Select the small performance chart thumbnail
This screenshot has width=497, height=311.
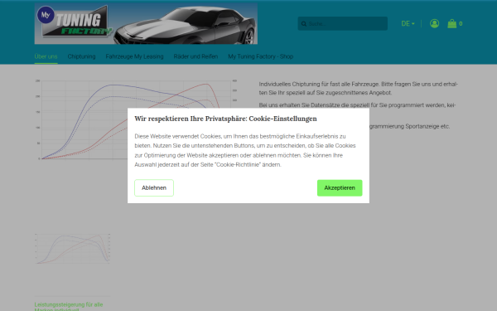coord(73,249)
